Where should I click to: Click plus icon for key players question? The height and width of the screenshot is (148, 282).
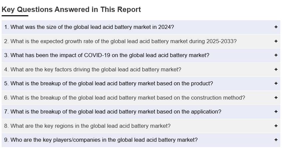(276, 140)
